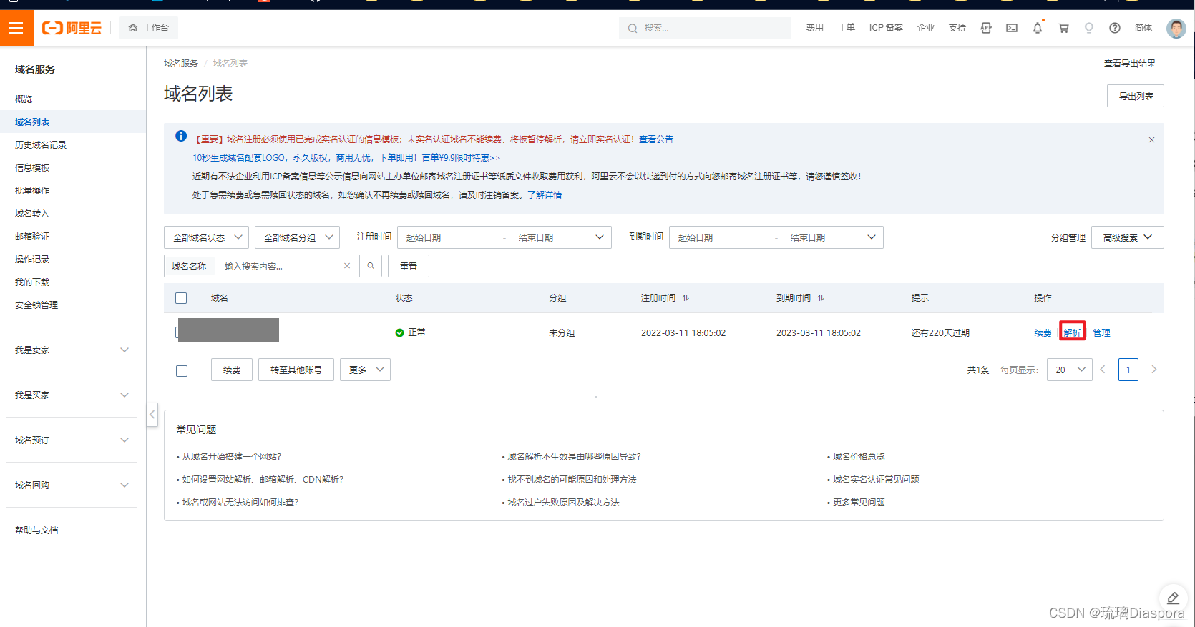The width and height of the screenshot is (1195, 627).
Task: Focus the 域名名称 search input
Action: [x=278, y=266]
